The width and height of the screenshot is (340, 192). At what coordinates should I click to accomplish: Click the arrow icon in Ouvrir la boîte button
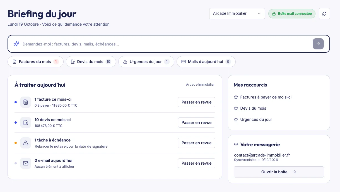pos(294,172)
